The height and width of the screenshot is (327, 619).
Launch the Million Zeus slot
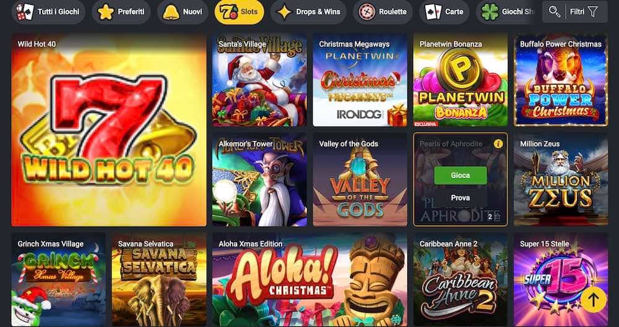coord(561,179)
